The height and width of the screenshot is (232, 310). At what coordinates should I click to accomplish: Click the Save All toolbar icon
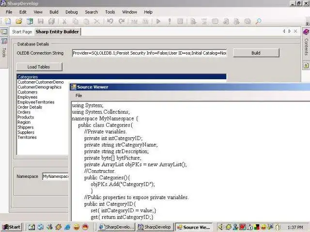coord(52,21)
